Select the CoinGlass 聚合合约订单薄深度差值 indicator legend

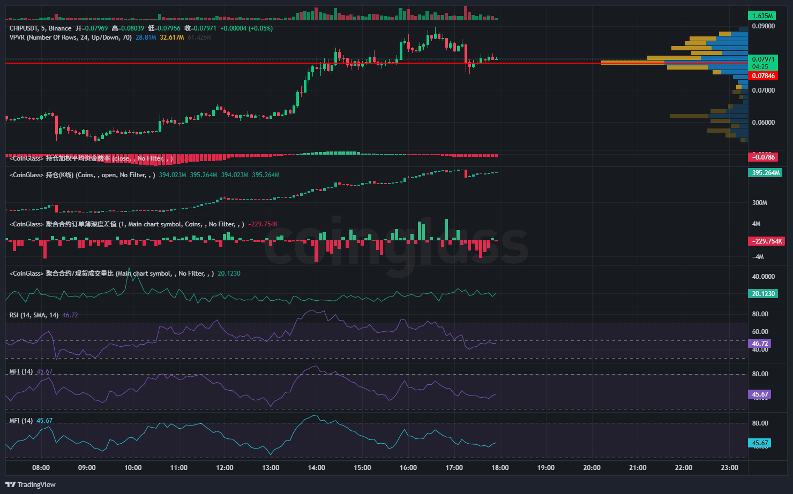[x=127, y=224]
